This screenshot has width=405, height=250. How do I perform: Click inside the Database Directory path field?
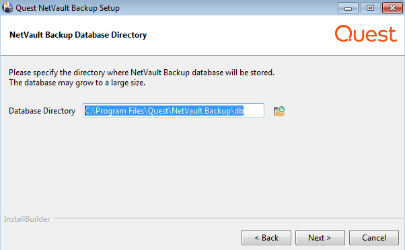[174, 111]
